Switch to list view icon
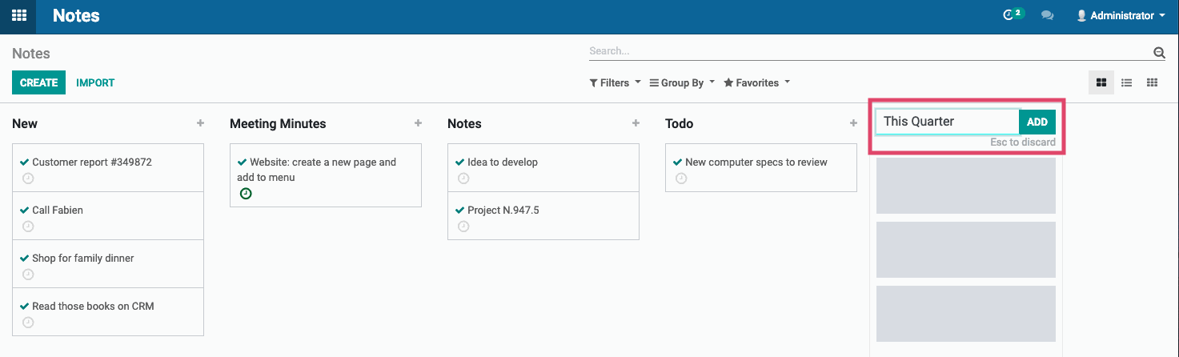The width and height of the screenshot is (1179, 357). (1126, 82)
